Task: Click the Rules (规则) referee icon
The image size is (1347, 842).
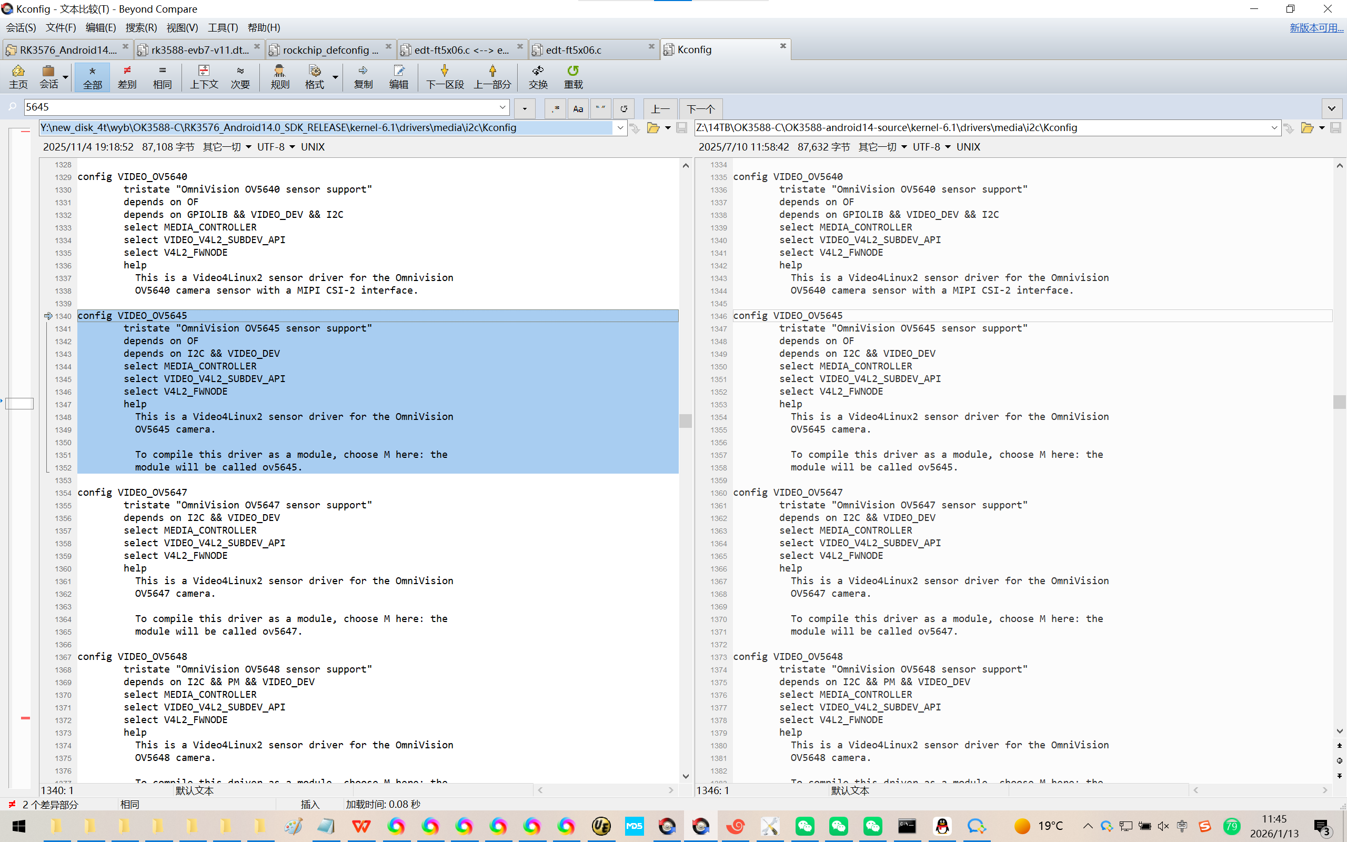Action: click(x=280, y=76)
